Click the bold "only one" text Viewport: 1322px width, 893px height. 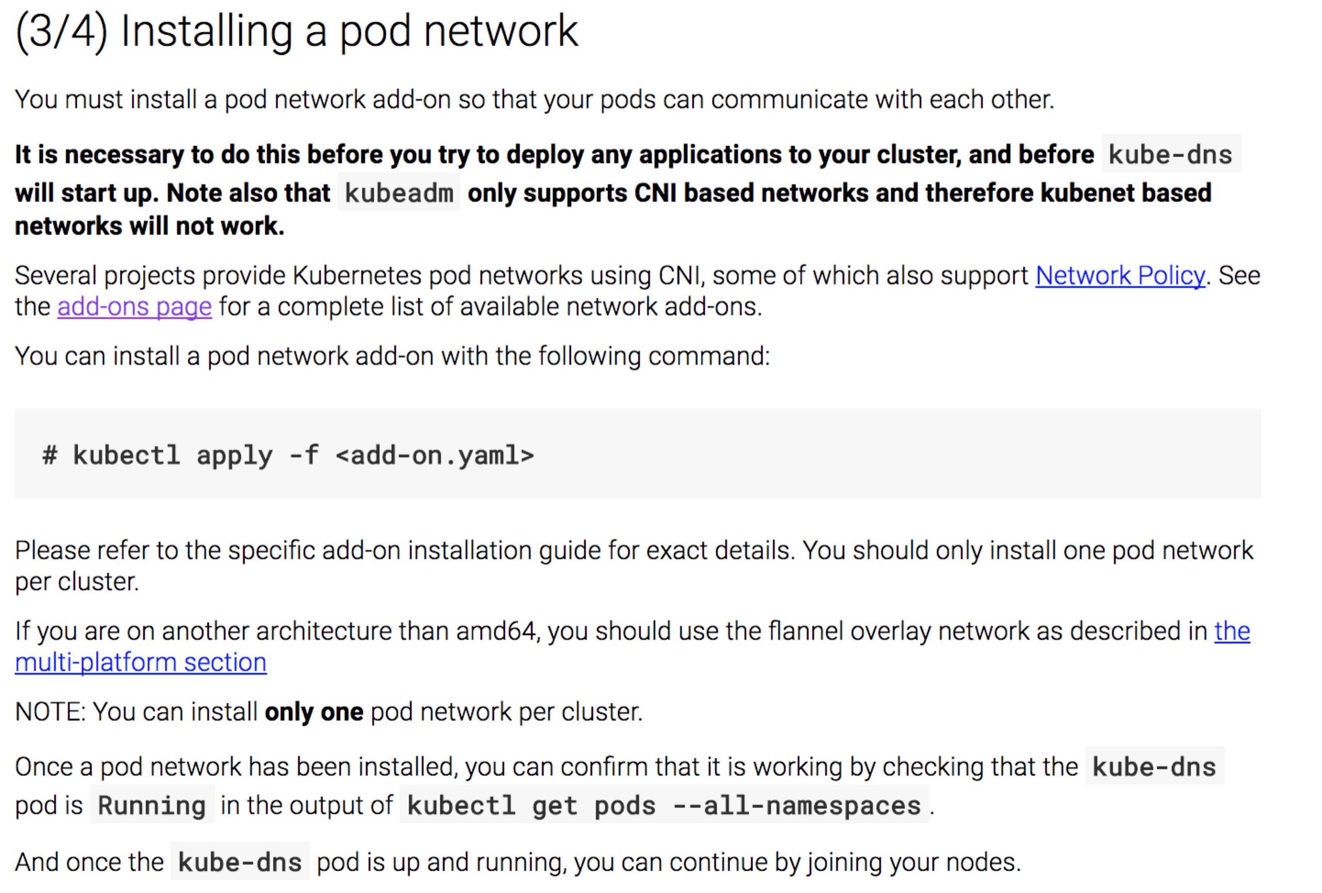click(314, 712)
